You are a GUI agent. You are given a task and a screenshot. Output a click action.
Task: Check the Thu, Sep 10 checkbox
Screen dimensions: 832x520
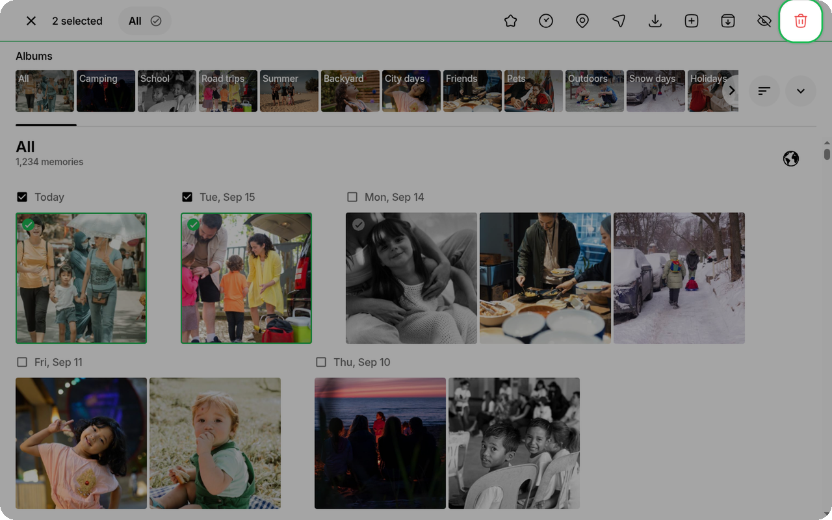pos(321,362)
